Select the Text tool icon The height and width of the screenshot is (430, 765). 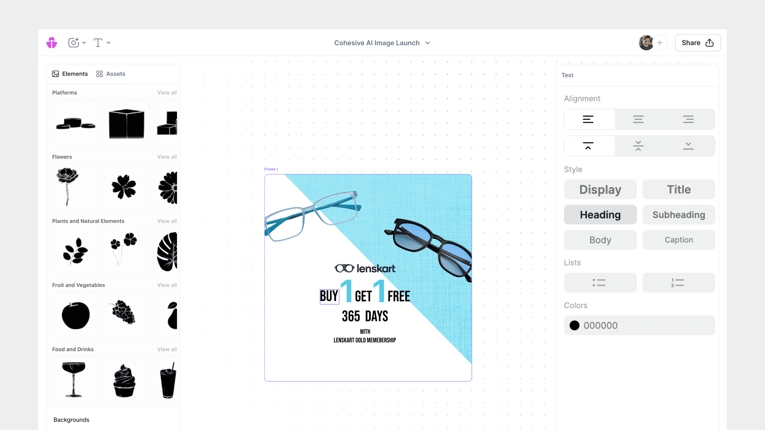(98, 43)
